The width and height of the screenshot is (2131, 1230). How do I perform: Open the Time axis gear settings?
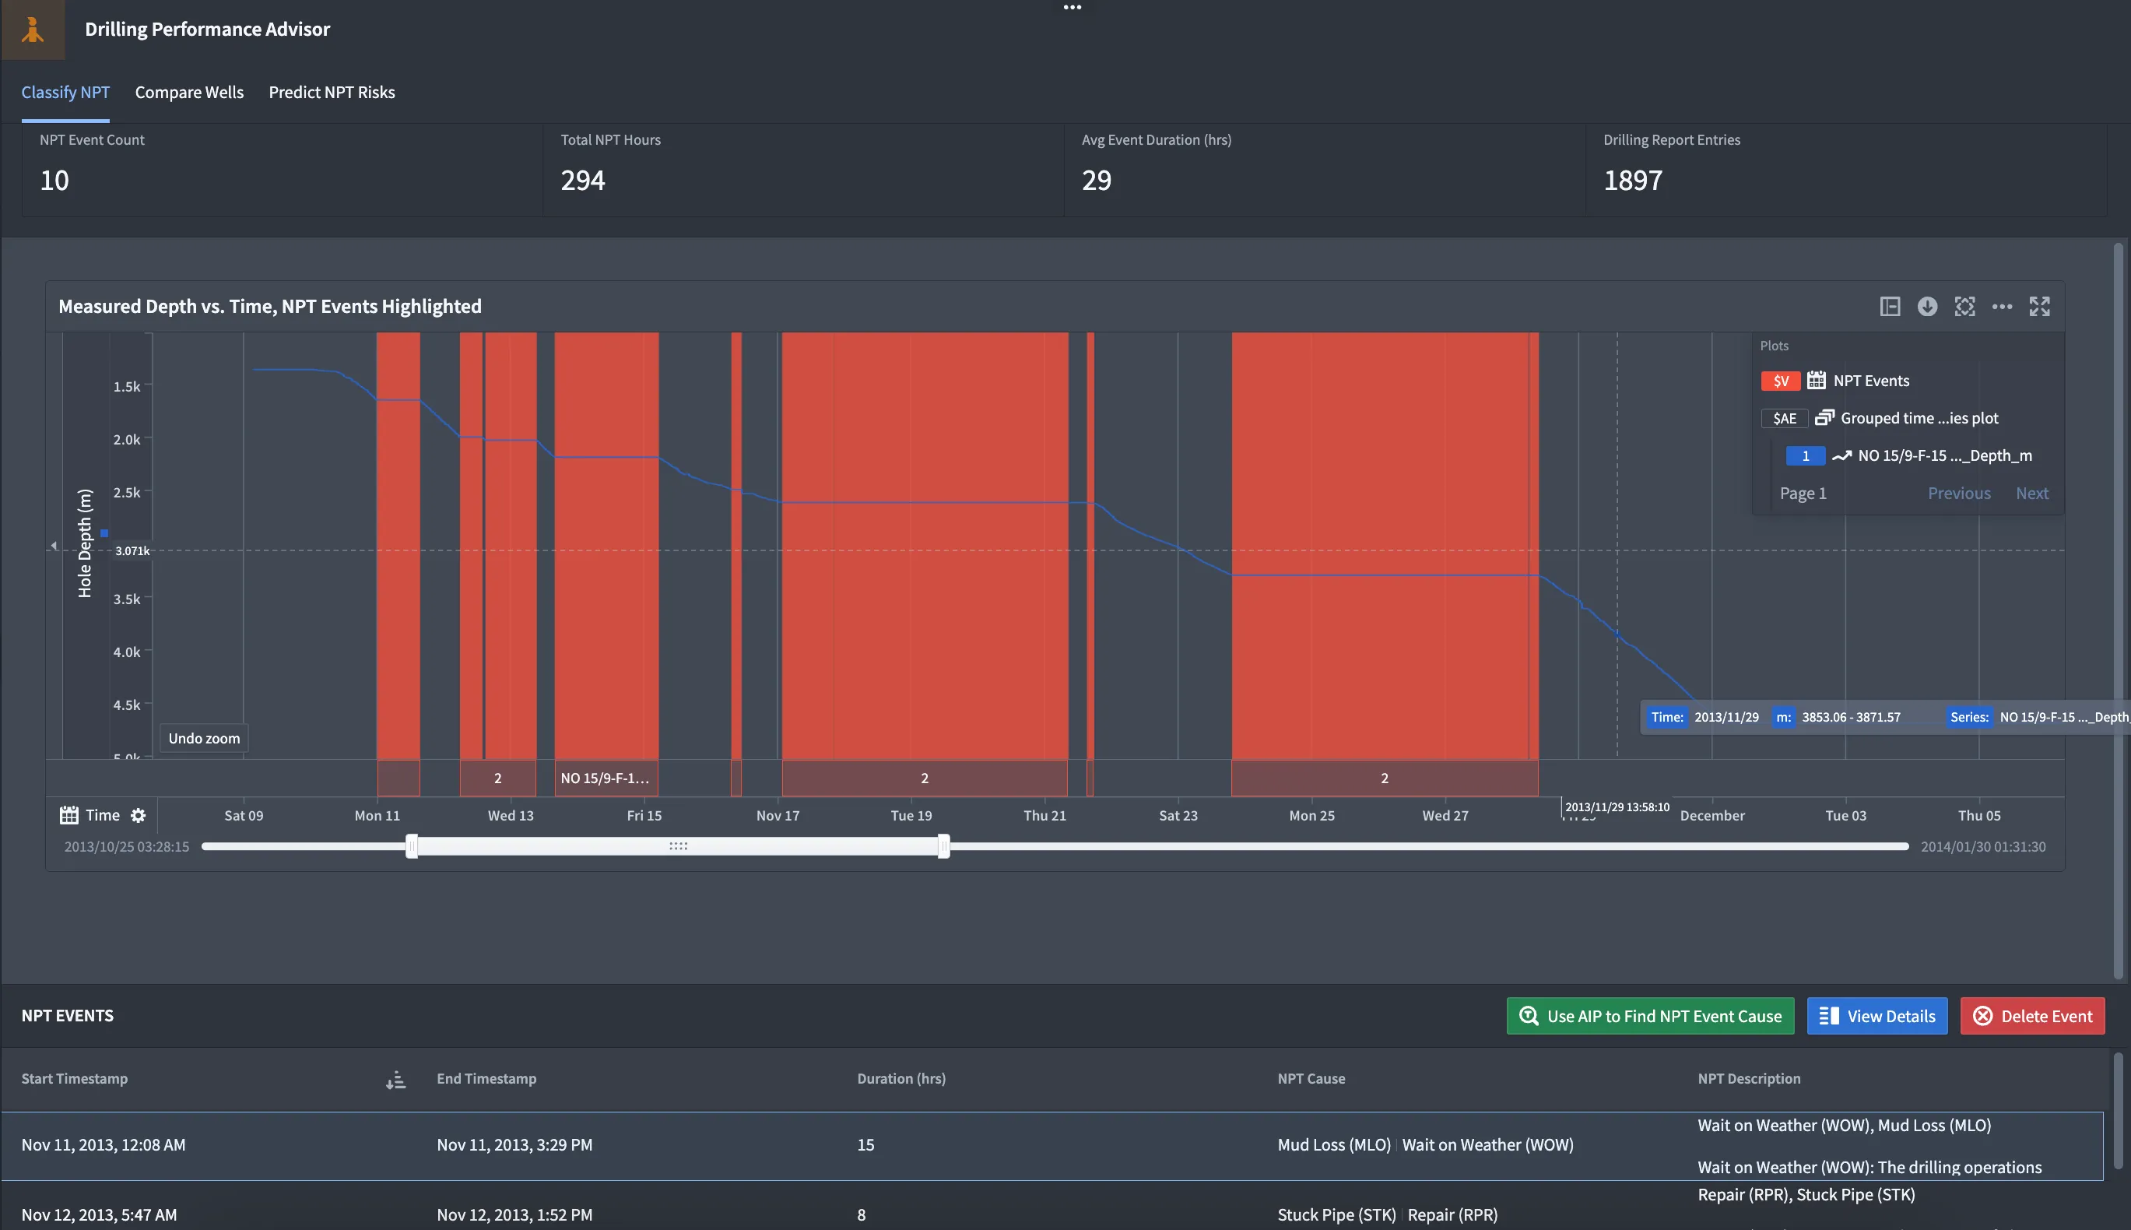tap(139, 815)
